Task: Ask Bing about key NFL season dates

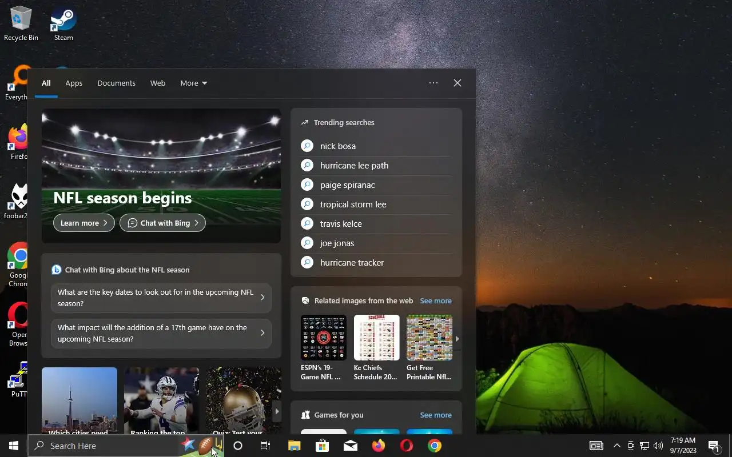Action: tap(161, 298)
